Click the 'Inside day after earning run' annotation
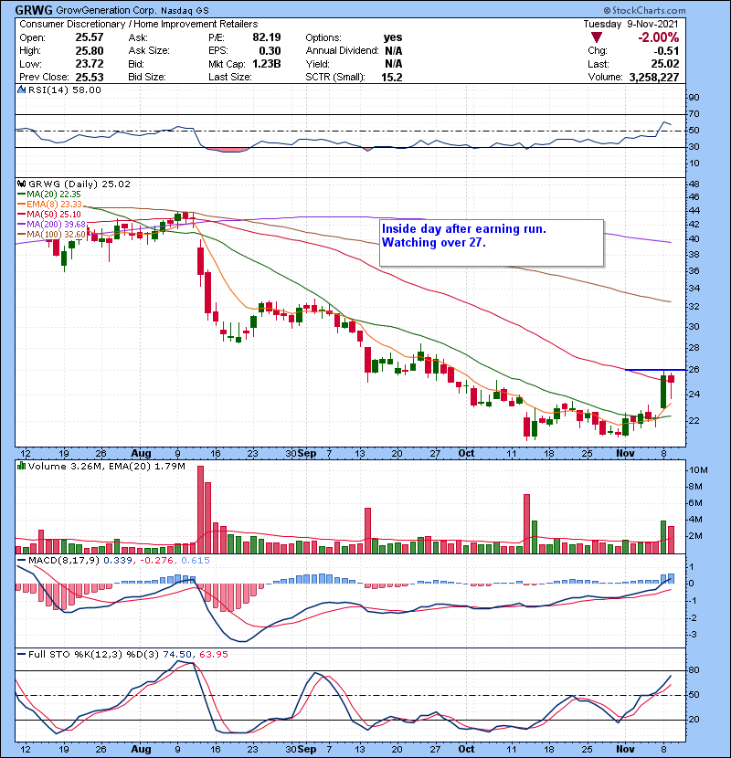Screen dimensions: 731x758 (x=464, y=228)
